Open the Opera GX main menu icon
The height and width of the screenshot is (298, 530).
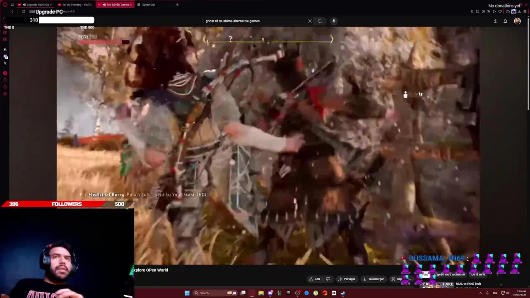click(5, 5)
